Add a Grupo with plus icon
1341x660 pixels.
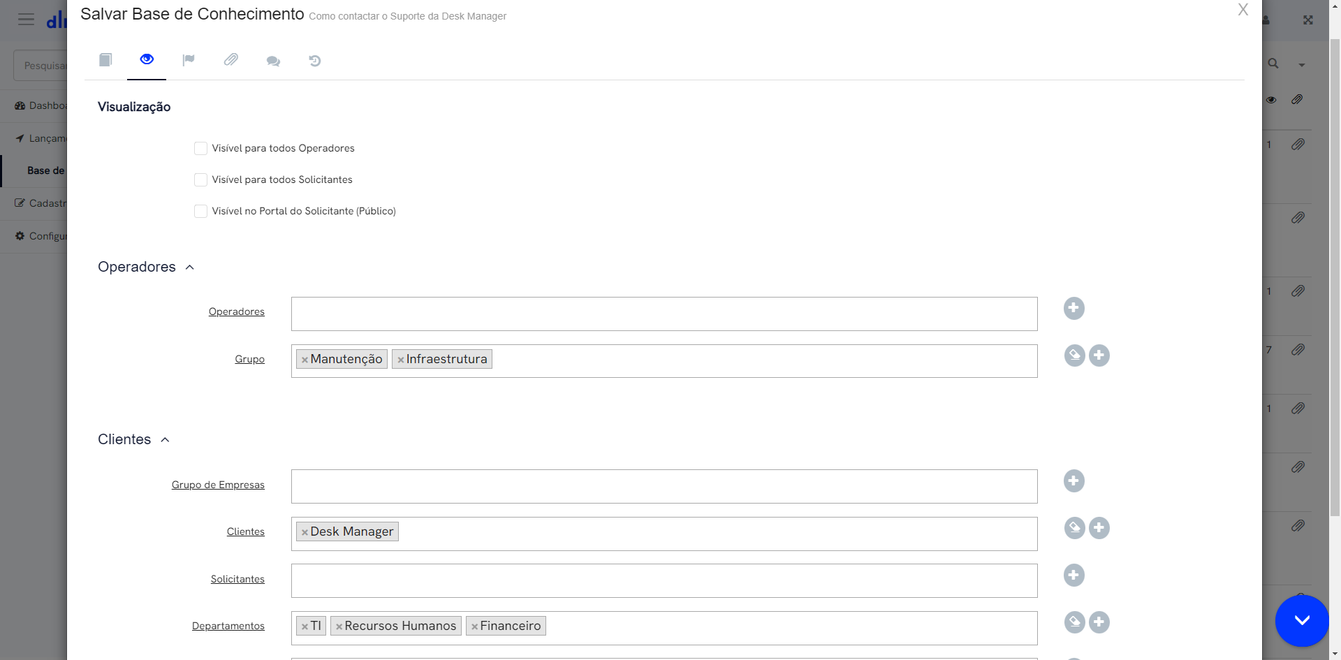click(x=1099, y=355)
